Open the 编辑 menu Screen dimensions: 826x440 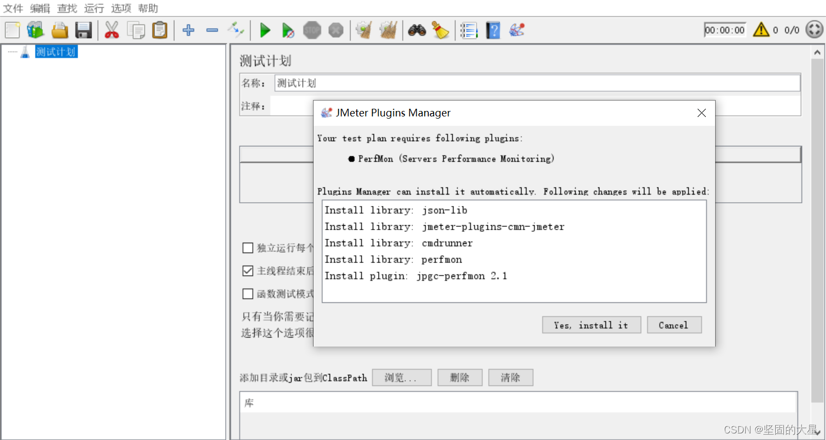click(x=40, y=8)
